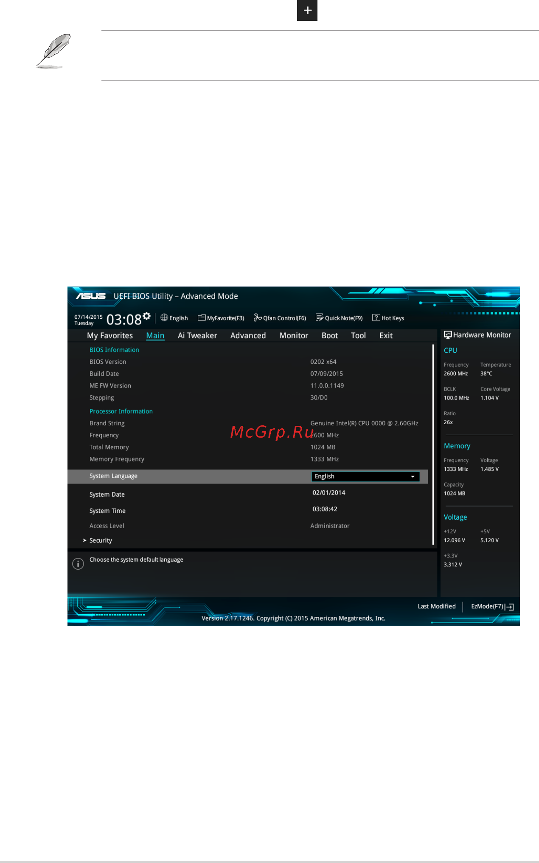Click the Total Memory value 1024 MB
539x863 pixels.
pos(323,447)
